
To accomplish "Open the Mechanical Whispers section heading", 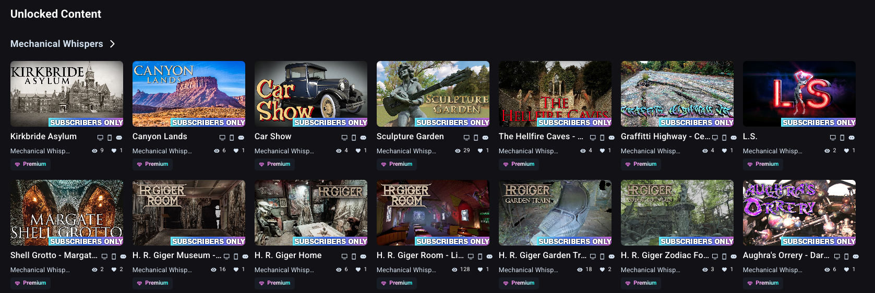I will 57,44.
